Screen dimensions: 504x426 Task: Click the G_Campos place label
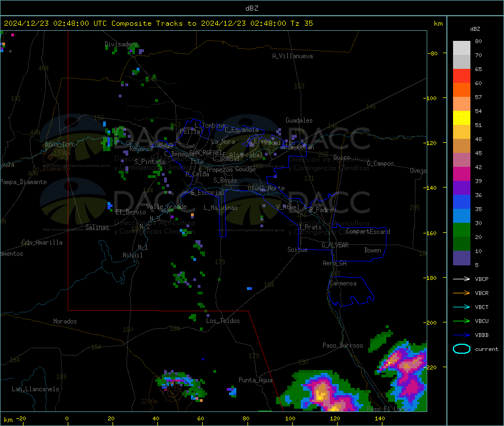coord(380,163)
